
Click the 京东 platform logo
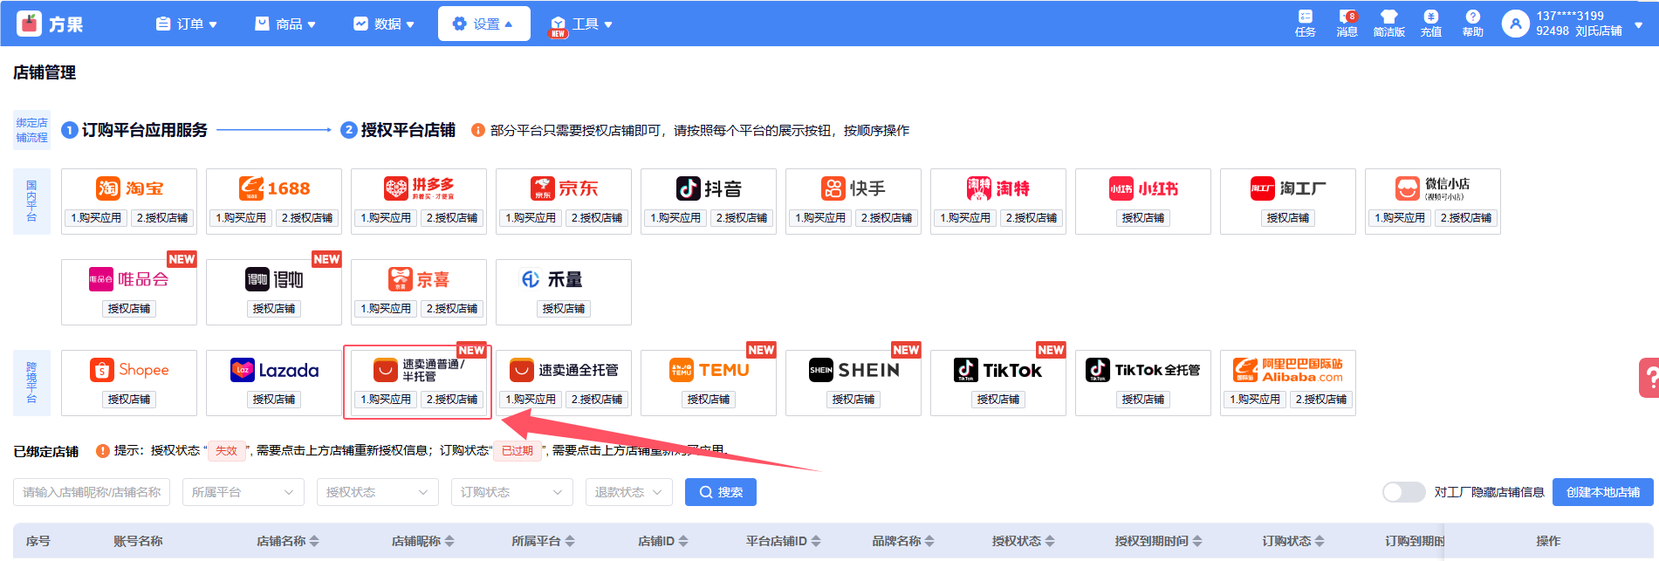[x=564, y=188]
